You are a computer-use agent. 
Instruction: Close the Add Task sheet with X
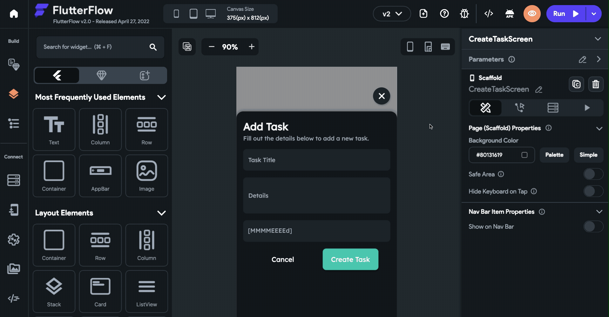tap(382, 96)
